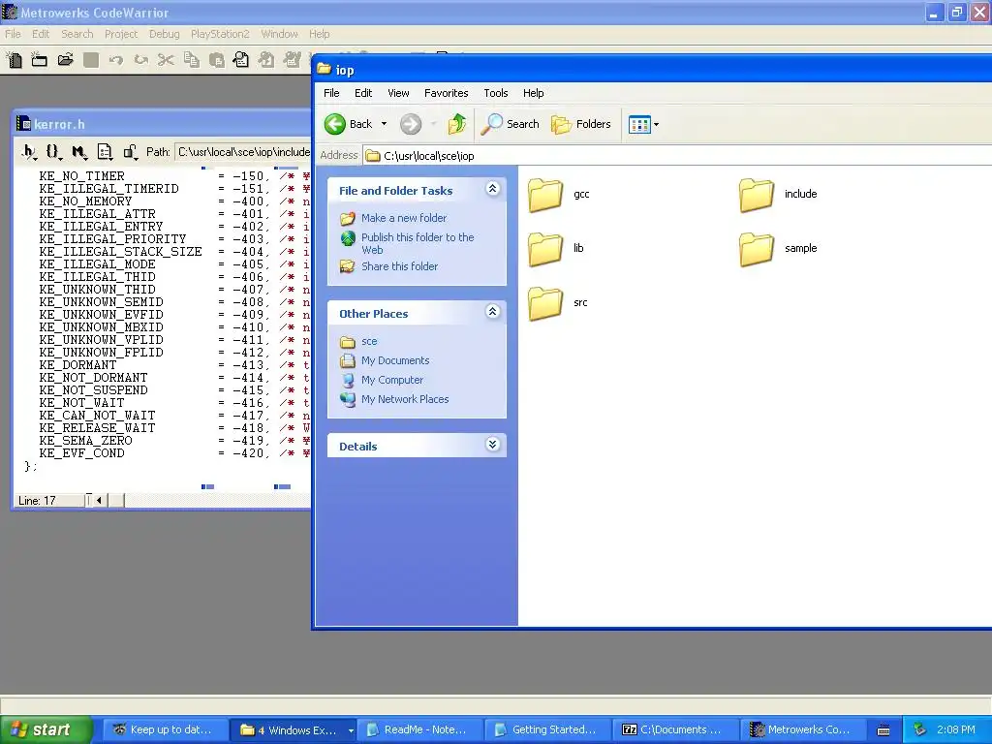Expand the Details panel
The height and width of the screenshot is (744, 992).
point(492,445)
